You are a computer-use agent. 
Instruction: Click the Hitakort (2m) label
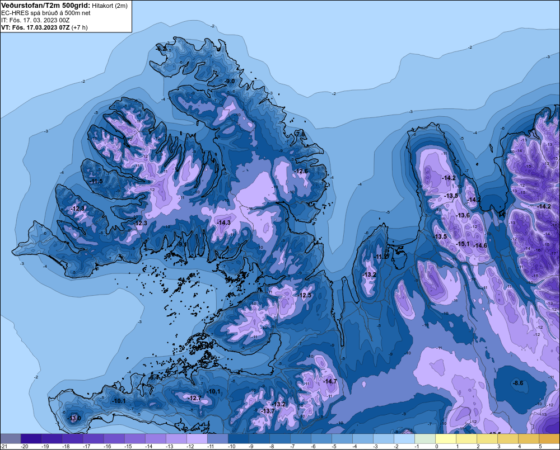coord(109,6)
